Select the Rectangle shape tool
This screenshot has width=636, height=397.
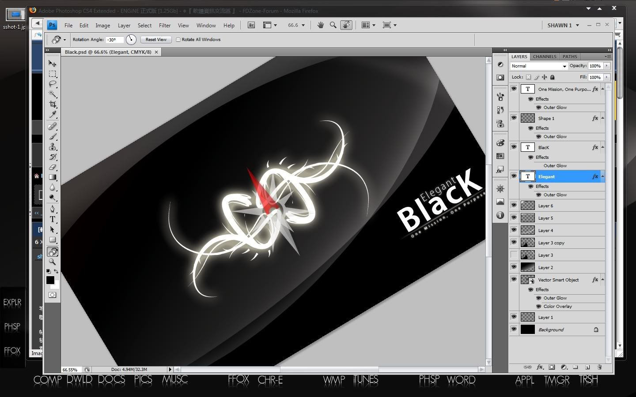(x=53, y=240)
